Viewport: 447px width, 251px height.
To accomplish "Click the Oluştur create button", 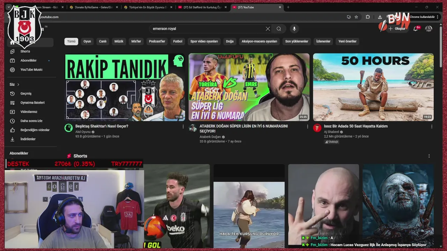I will (397, 29).
